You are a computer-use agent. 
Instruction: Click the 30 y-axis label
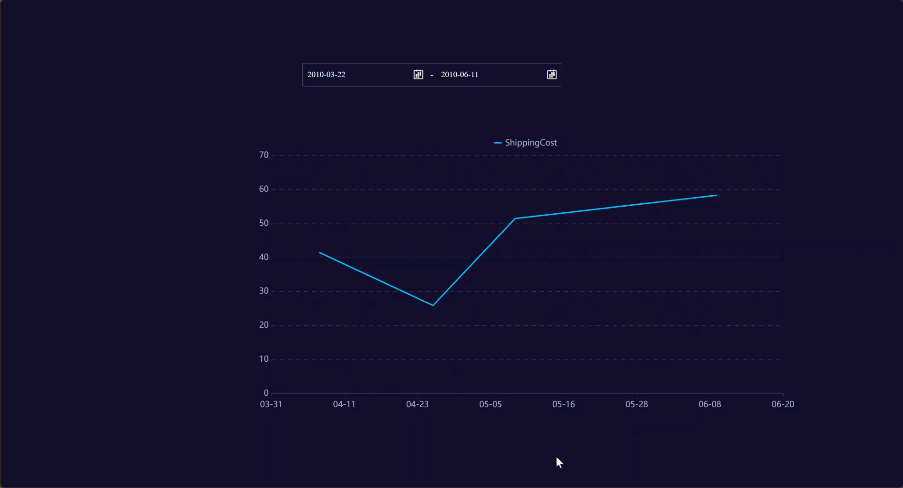click(264, 291)
